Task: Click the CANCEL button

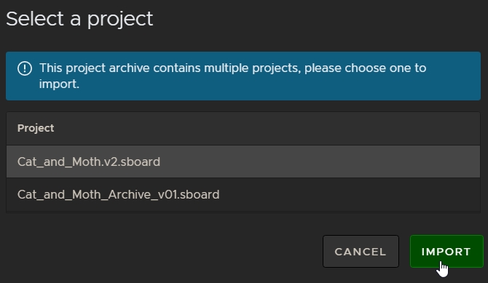Action: 361,251
